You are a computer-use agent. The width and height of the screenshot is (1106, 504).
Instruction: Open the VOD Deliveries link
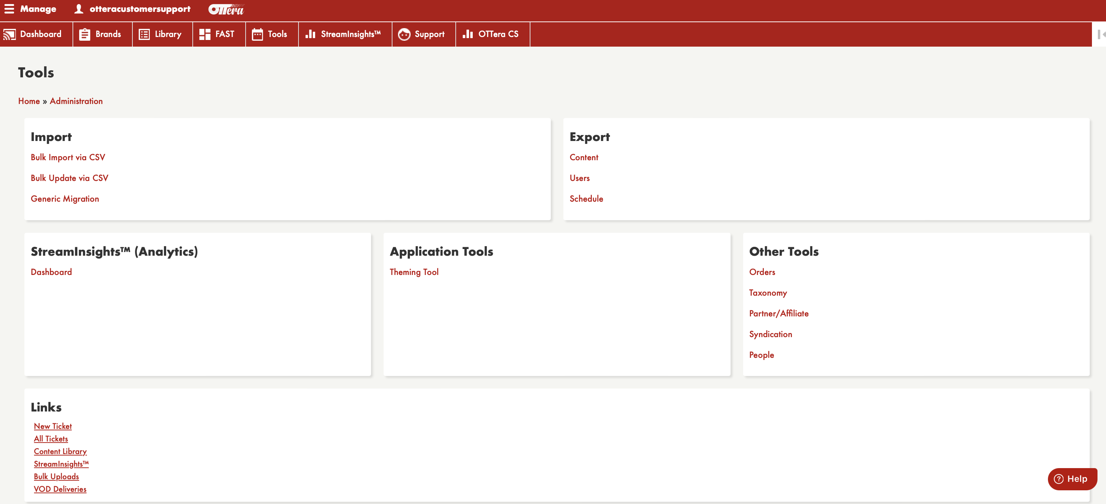coord(60,489)
